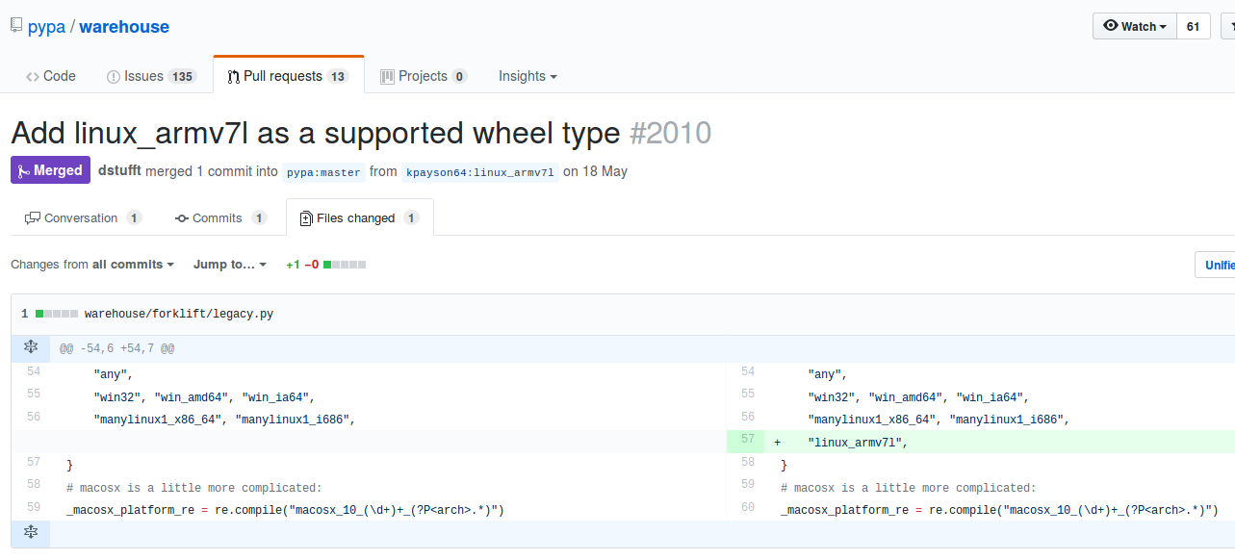Click the pull request title heading
This screenshot has width=1235, height=560.
(315, 133)
